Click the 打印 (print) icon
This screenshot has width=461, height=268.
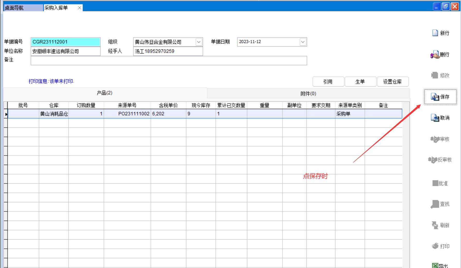pyautogui.click(x=435, y=246)
